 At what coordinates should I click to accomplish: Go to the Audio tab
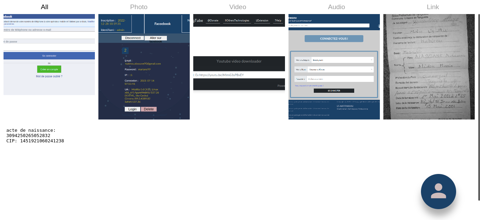[x=336, y=7]
